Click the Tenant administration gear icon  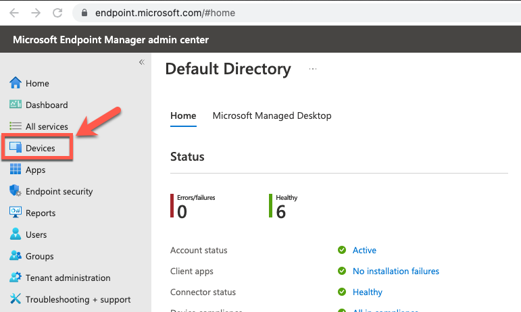(x=16, y=277)
